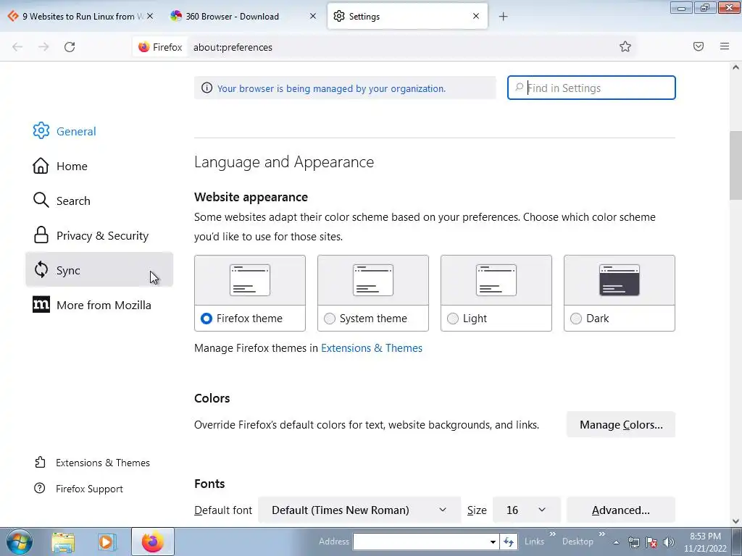This screenshot has width=742, height=556.
Task: Open managed by your organization link
Action: [x=331, y=88]
